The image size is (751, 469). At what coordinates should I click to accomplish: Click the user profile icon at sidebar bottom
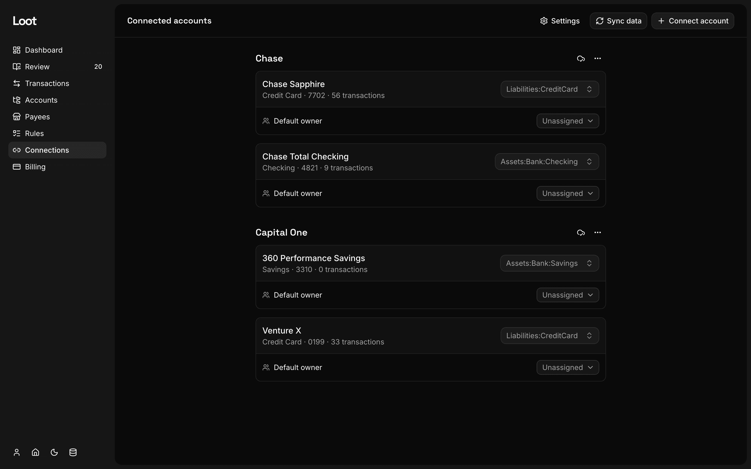click(x=17, y=452)
